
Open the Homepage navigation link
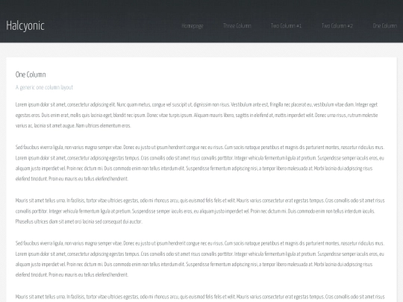(193, 25)
